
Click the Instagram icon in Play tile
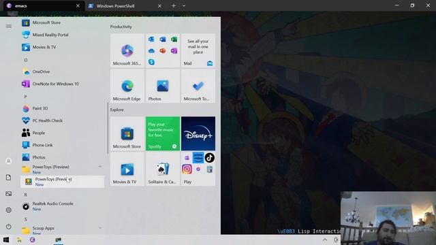[187, 169]
